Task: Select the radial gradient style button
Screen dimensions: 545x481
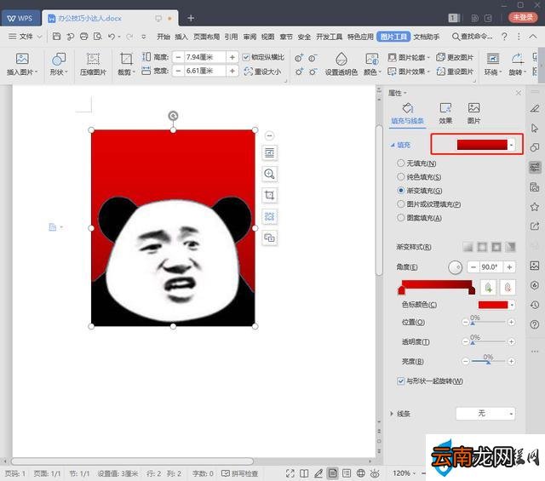Action: click(482, 247)
